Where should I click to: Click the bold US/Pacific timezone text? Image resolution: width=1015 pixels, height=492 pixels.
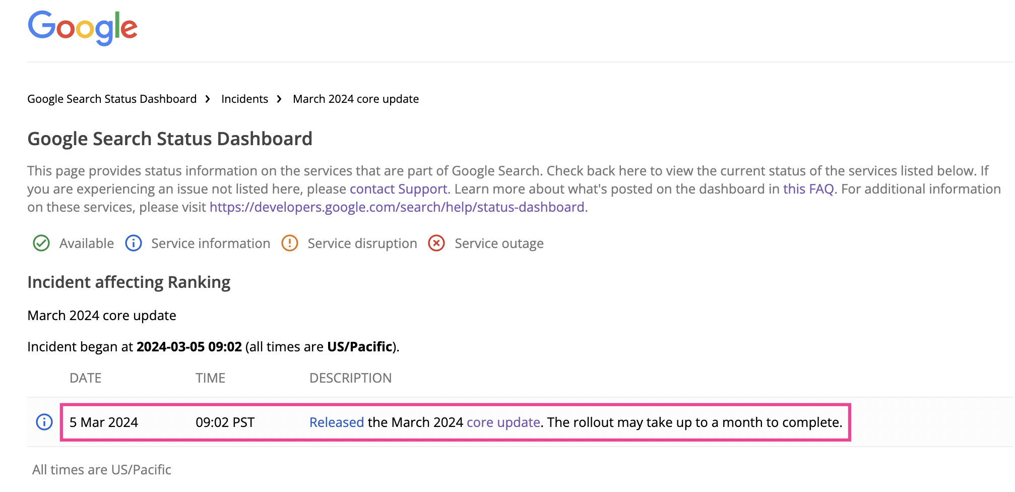pos(360,347)
